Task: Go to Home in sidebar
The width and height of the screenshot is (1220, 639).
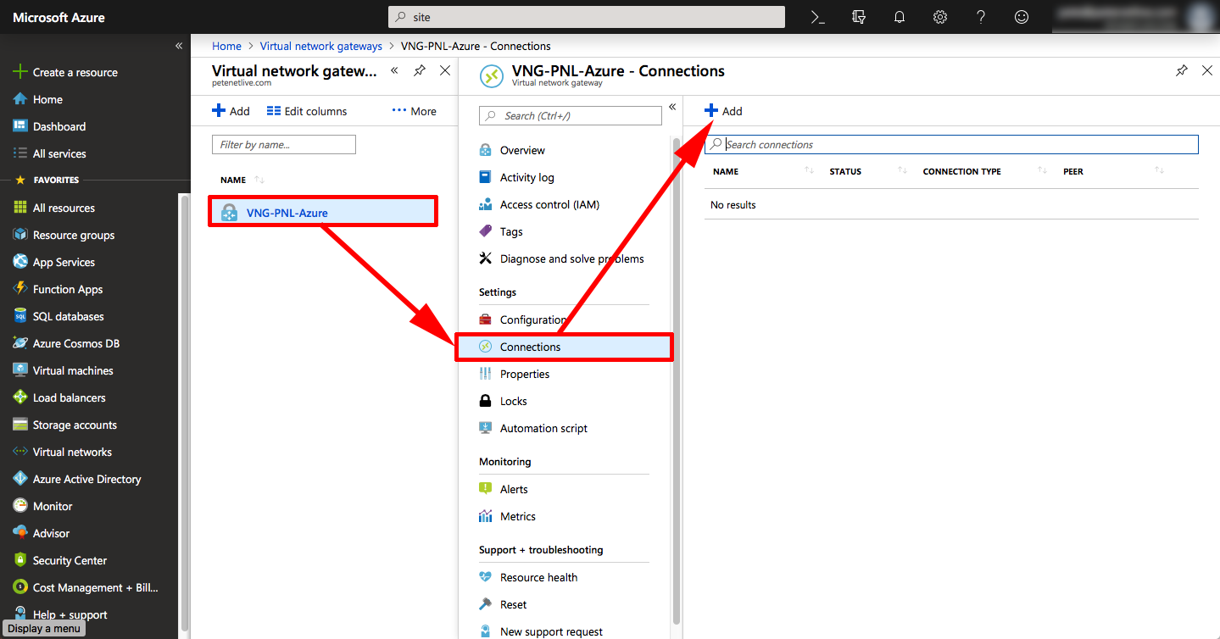Action: click(x=38, y=99)
